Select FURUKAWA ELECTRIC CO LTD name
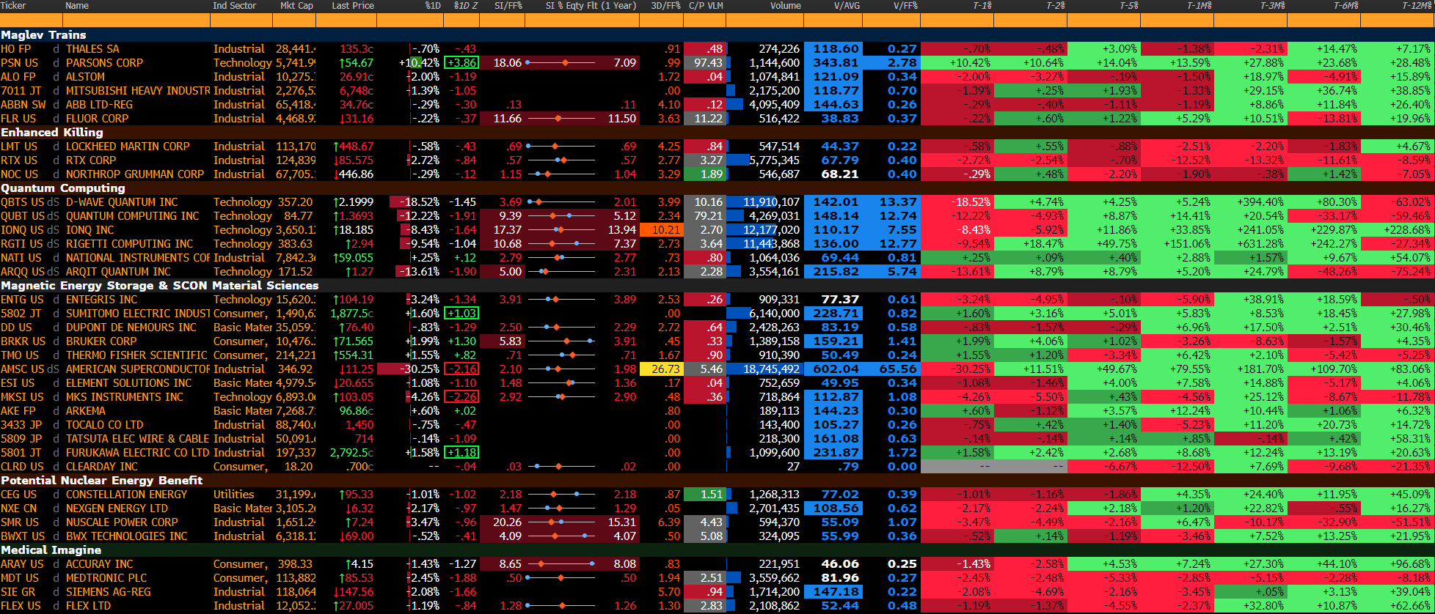The width and height of the screenshot is (1435, 614). pyautogui.click(x=137, y=453)
